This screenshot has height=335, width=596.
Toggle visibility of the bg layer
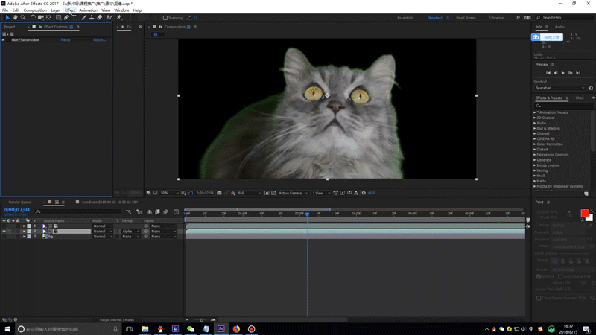coord(4,237)
